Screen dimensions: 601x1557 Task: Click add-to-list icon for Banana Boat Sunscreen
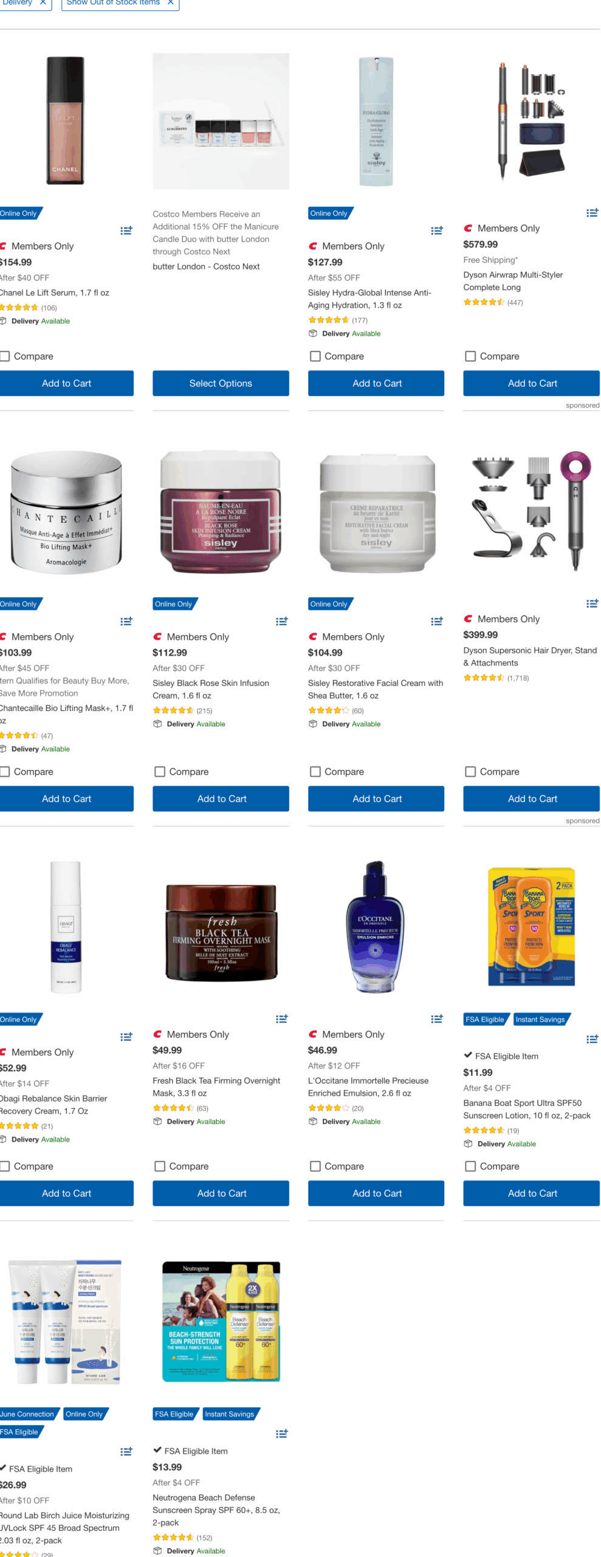click(592, 1039)
